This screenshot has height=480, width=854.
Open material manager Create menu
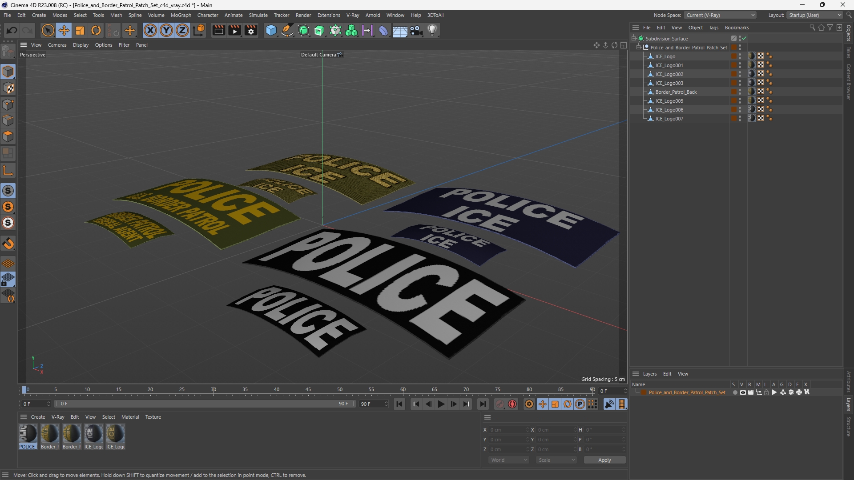click(x=38, y=417)
